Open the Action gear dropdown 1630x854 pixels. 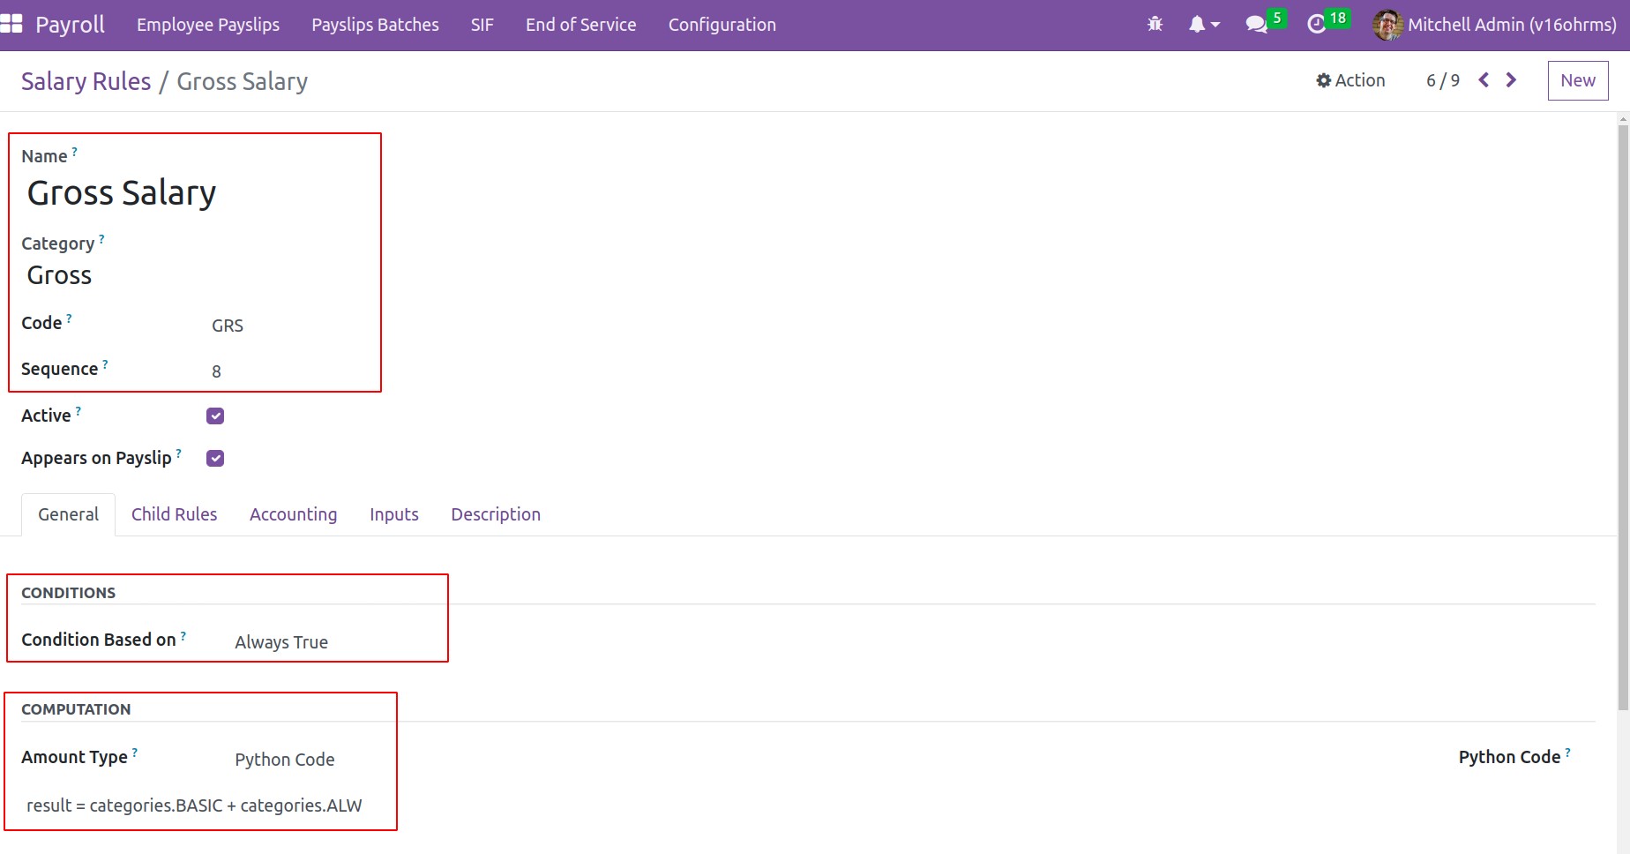1350,80
